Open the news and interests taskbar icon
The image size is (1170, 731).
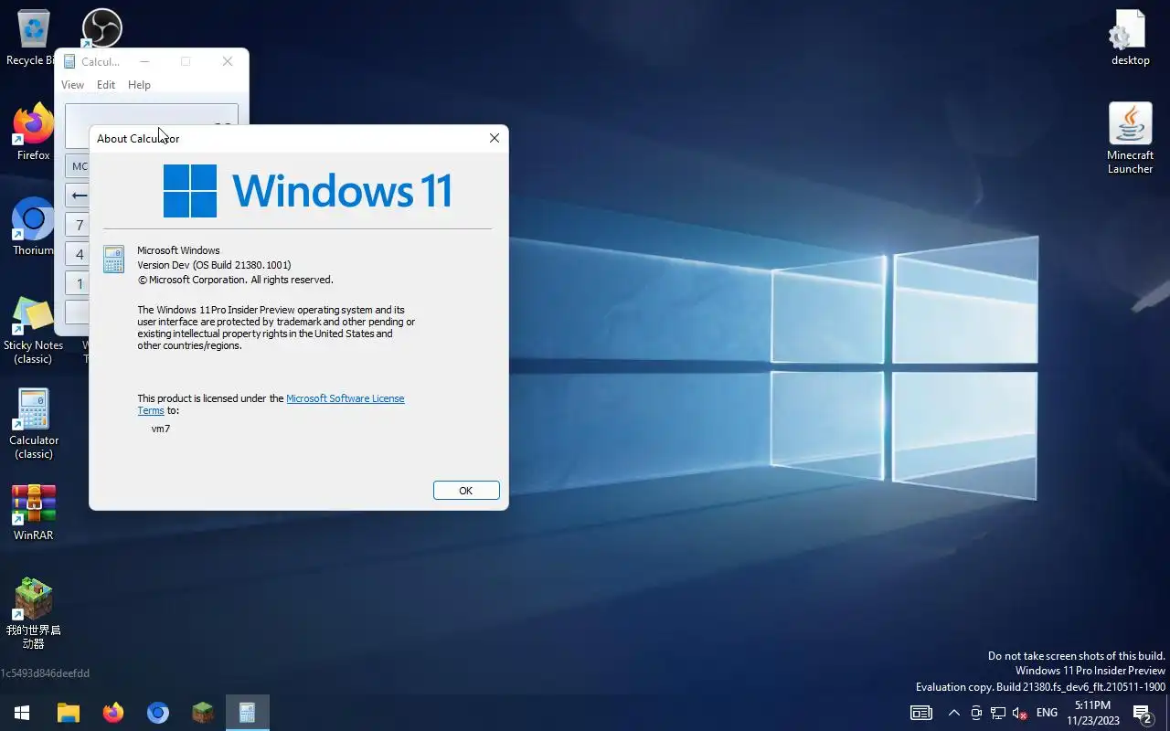tap(921, 713)
